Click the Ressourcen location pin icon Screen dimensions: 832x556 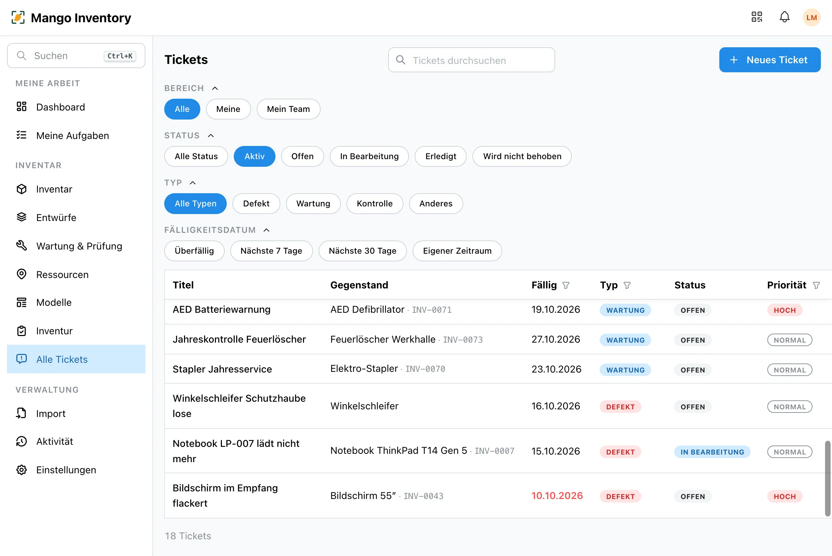click(x=22, y=274)
